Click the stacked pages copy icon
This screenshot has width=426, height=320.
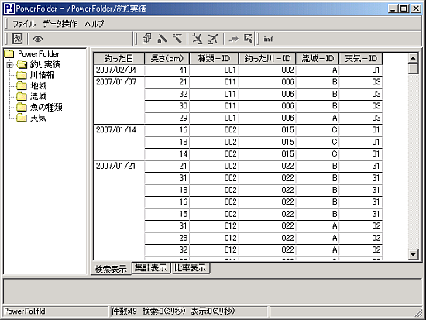click(147, 39)
